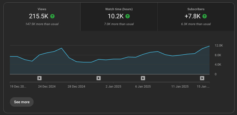237x115 pixels.
Task: Click the '147.5K more than usual' text
Action: tap(42, 24)
